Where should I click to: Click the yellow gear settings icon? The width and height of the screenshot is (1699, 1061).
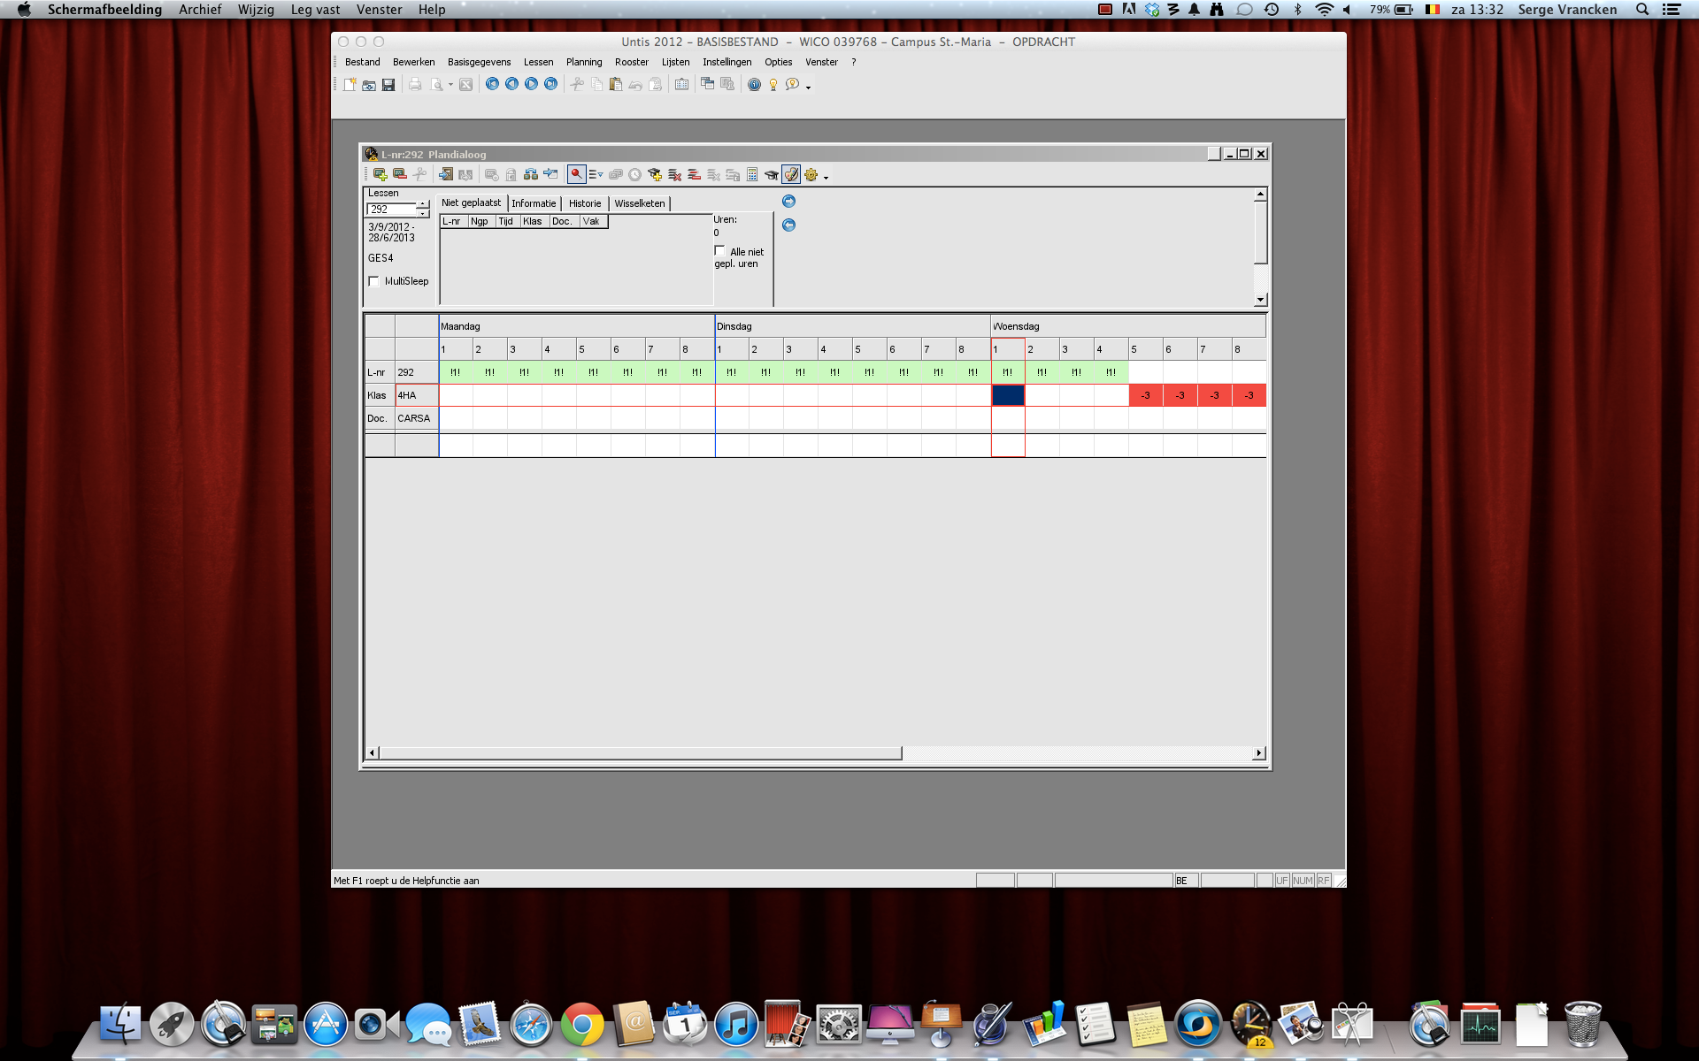(x=811, y=175)
